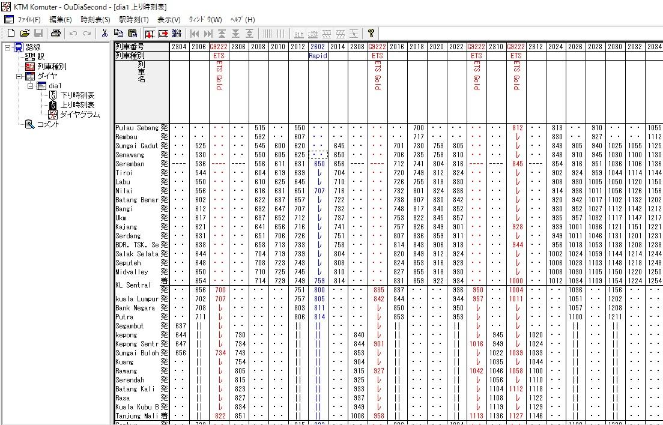The width and height of the screenshot is (663, 425).
Task: Click the Print toolbar icon
Action: click(56, 34)
